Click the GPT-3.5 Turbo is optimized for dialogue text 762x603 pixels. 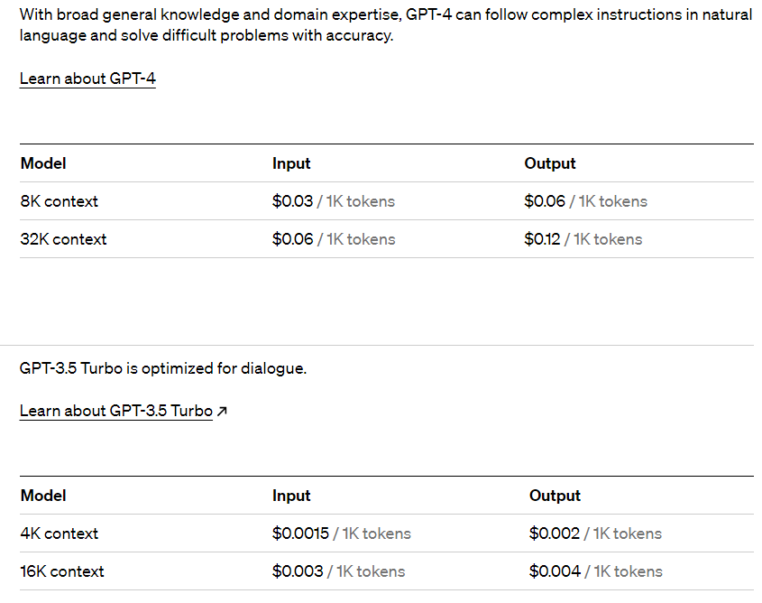(x=163, y=368)
